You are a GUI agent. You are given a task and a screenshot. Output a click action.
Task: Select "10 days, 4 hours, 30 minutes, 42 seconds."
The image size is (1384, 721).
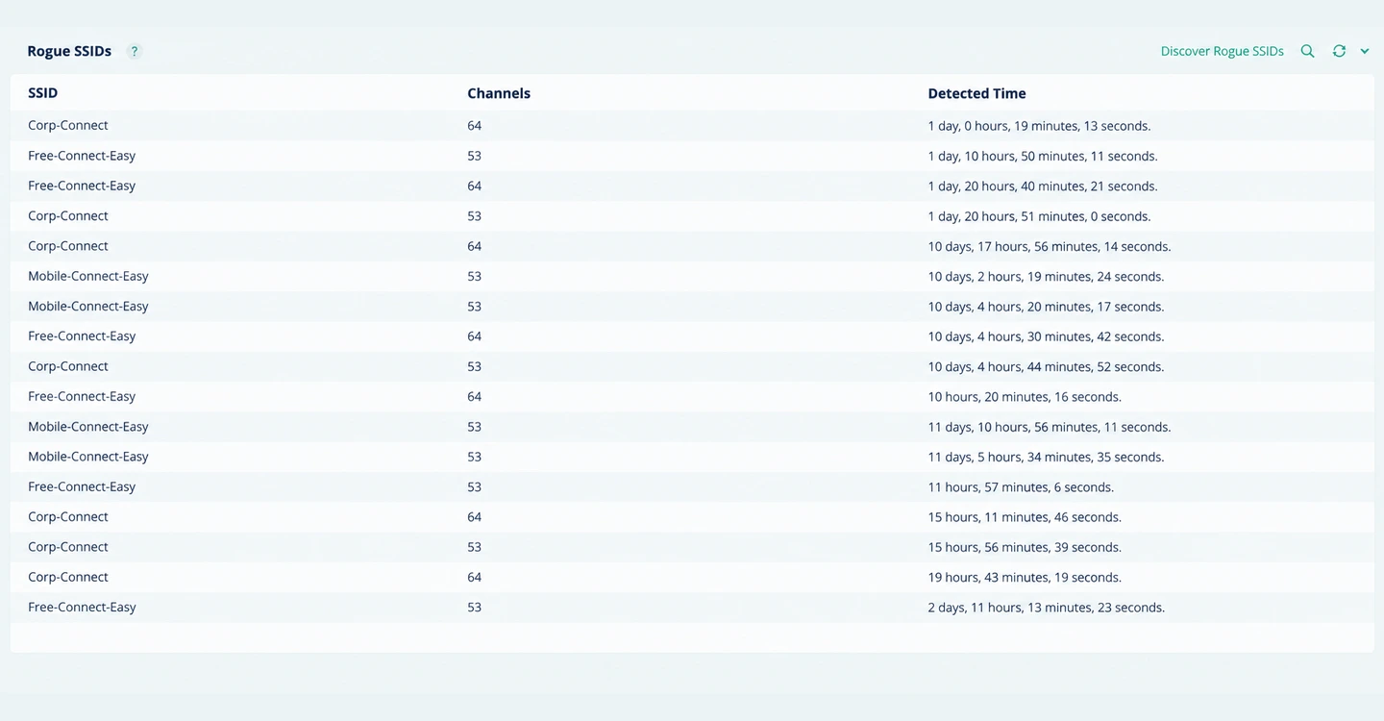pyautogui.click(x=1046, y=336)
